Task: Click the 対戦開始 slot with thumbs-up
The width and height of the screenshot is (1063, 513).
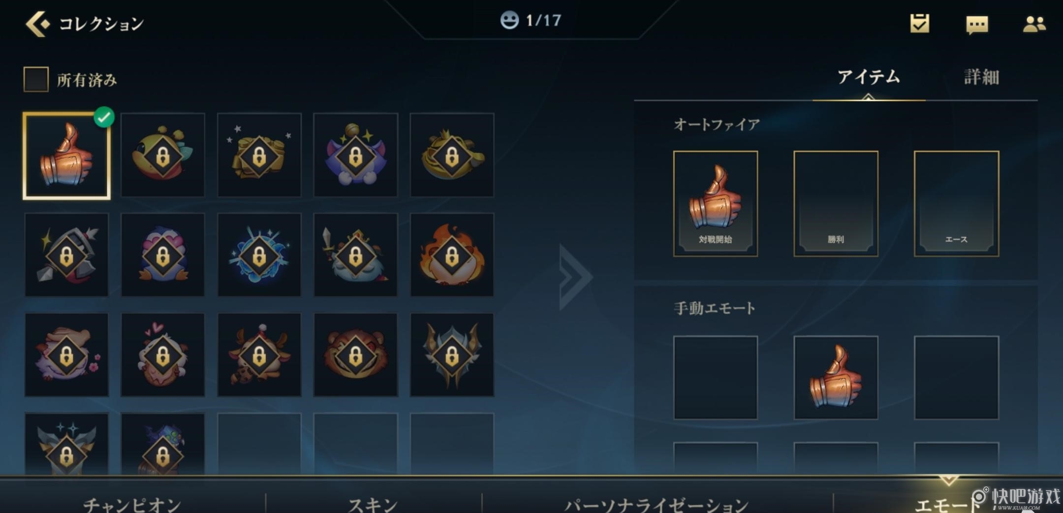Action: pos(716,203)
